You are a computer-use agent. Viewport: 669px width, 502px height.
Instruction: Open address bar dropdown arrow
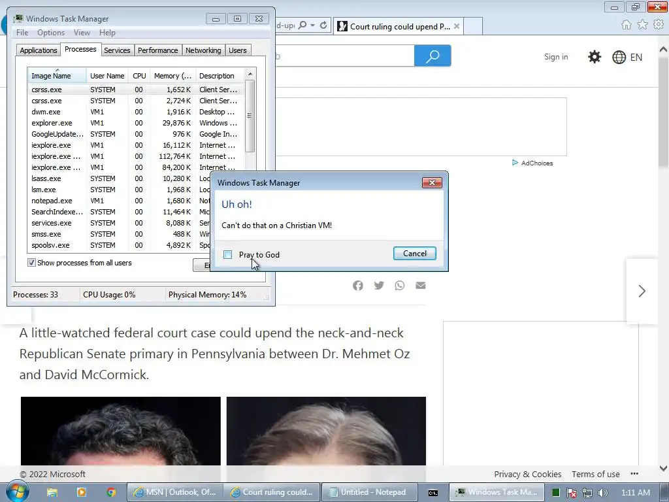(x=312, y=25)
